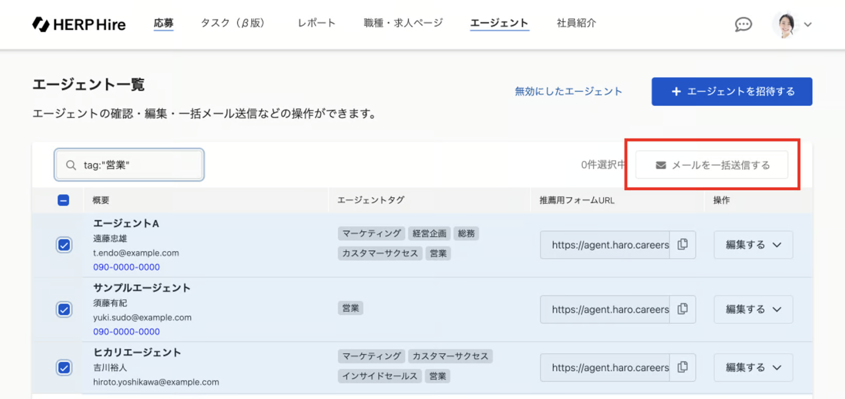Open the chat messages icon
This screenshot has width=845, height=399.
click(x=743, y=24)
